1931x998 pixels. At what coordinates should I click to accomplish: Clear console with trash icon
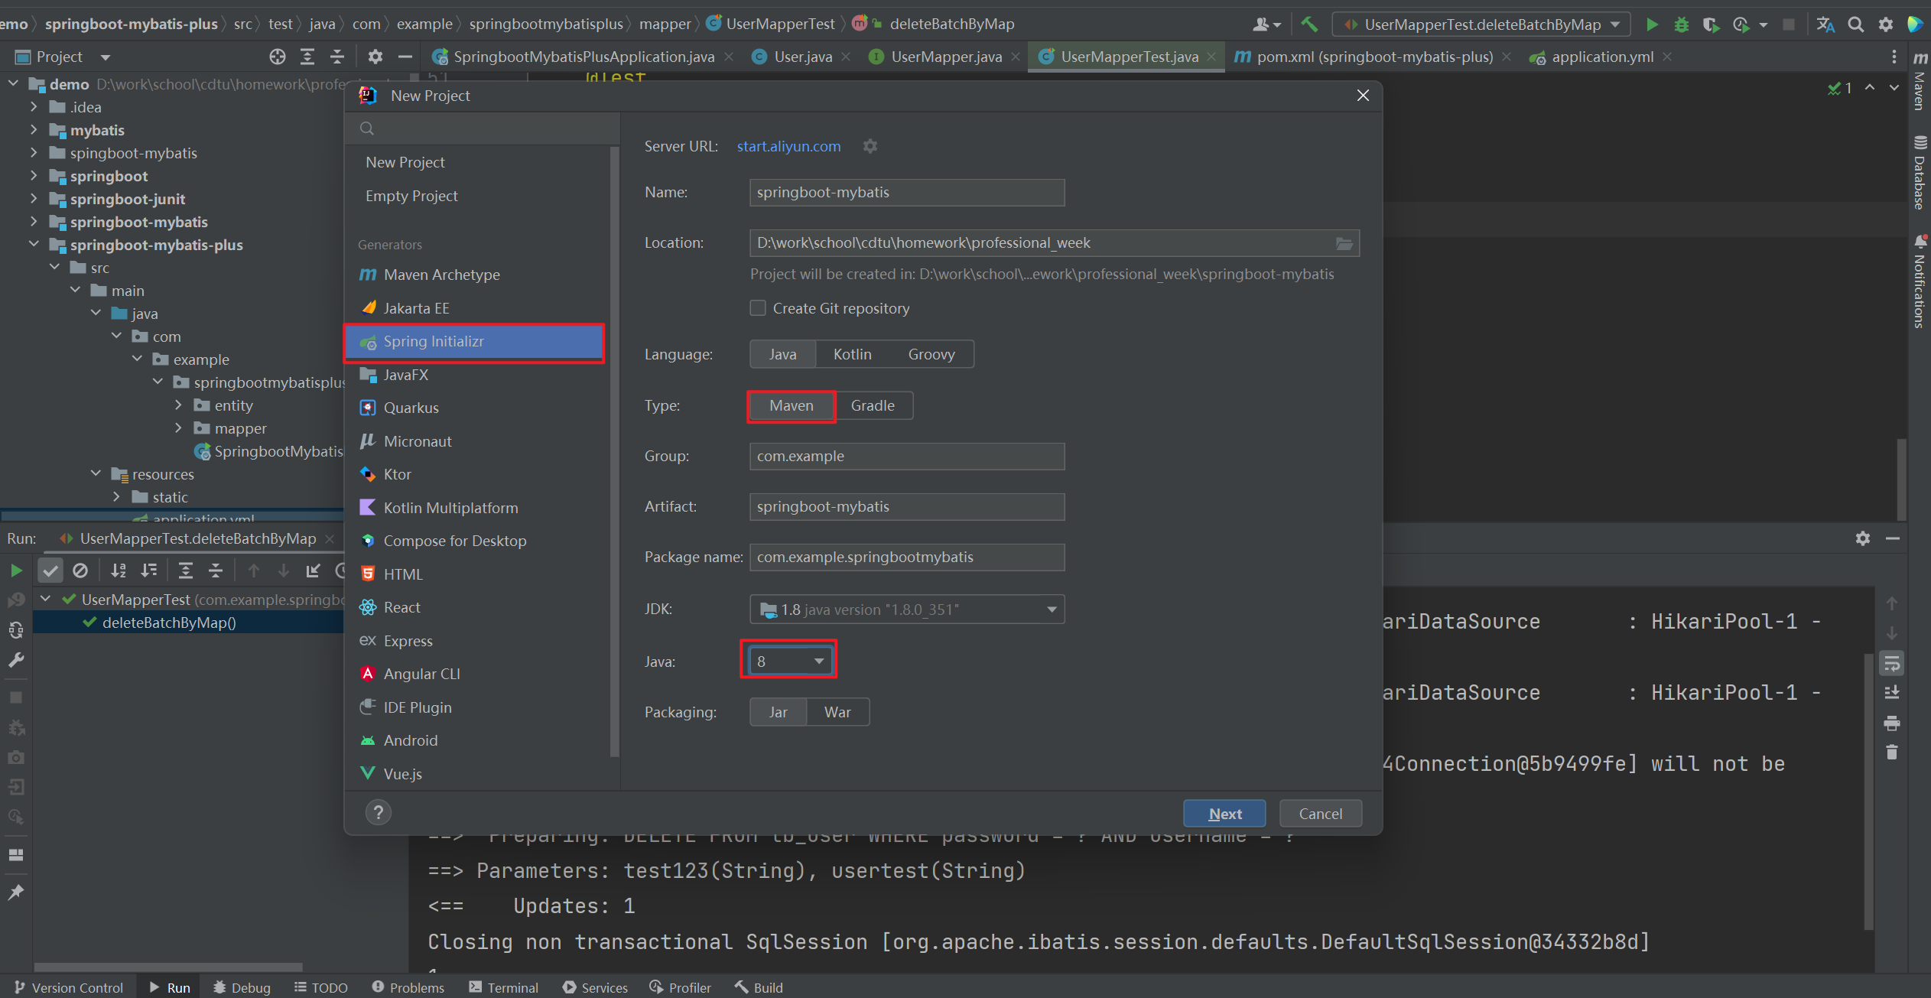[x=1892, y=753]
